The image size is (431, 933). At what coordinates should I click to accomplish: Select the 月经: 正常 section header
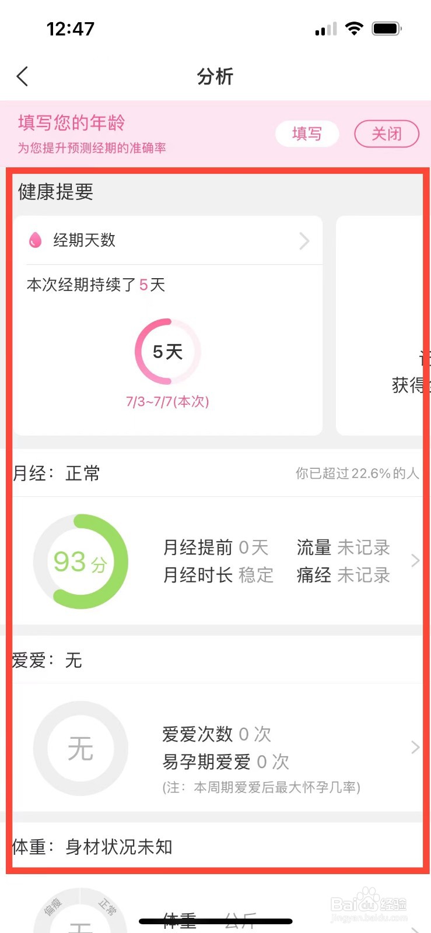tap(56, 473)
